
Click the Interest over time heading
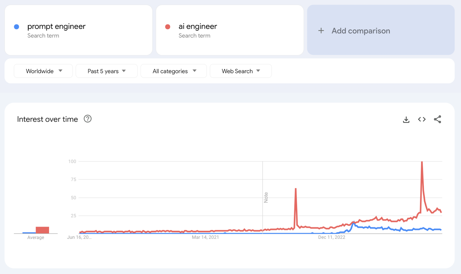48,119
